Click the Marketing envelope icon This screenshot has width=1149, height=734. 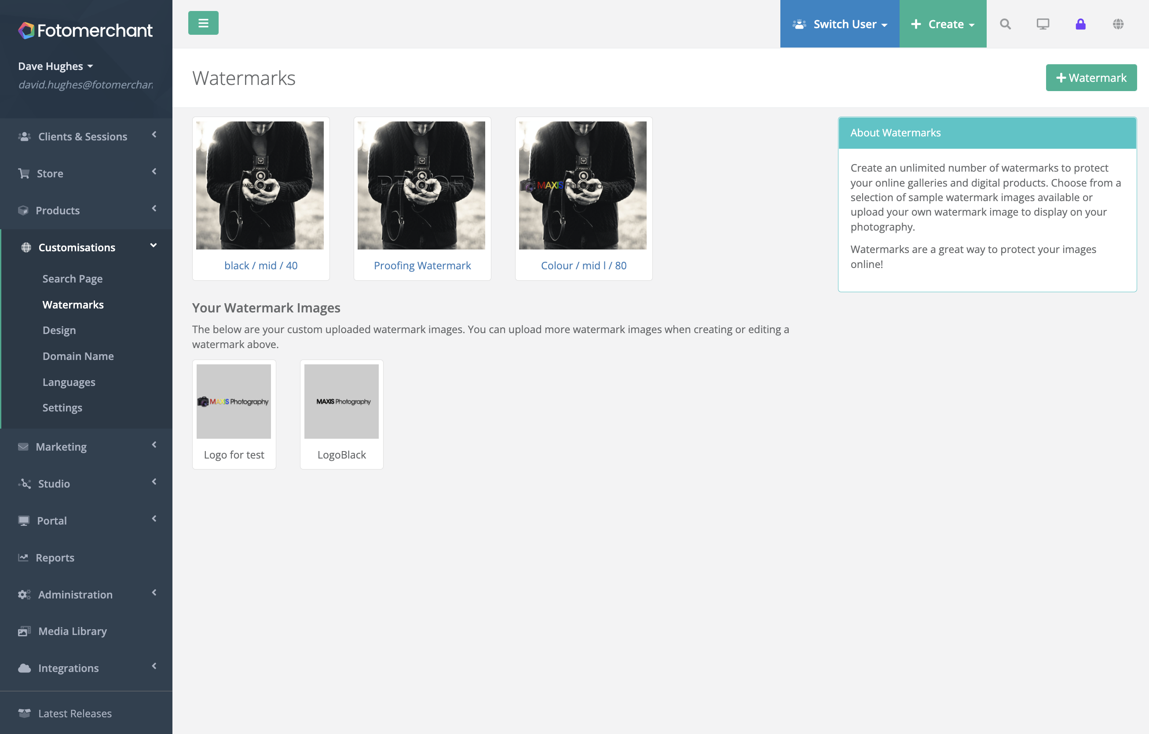coord(23,447)
